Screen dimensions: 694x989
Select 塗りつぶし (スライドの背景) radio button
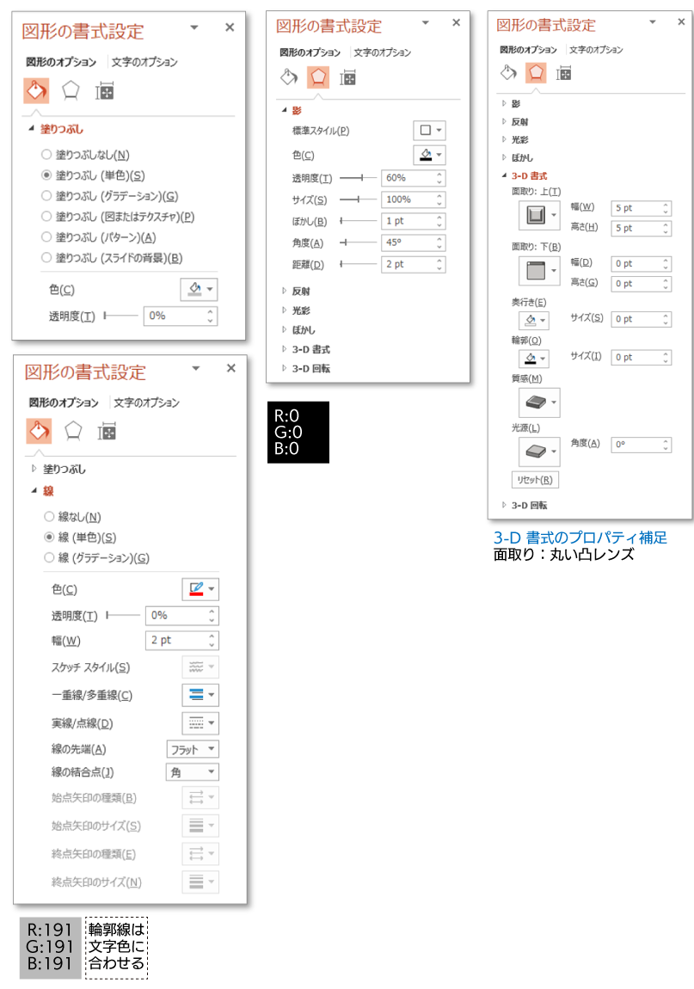pos(46,257)
